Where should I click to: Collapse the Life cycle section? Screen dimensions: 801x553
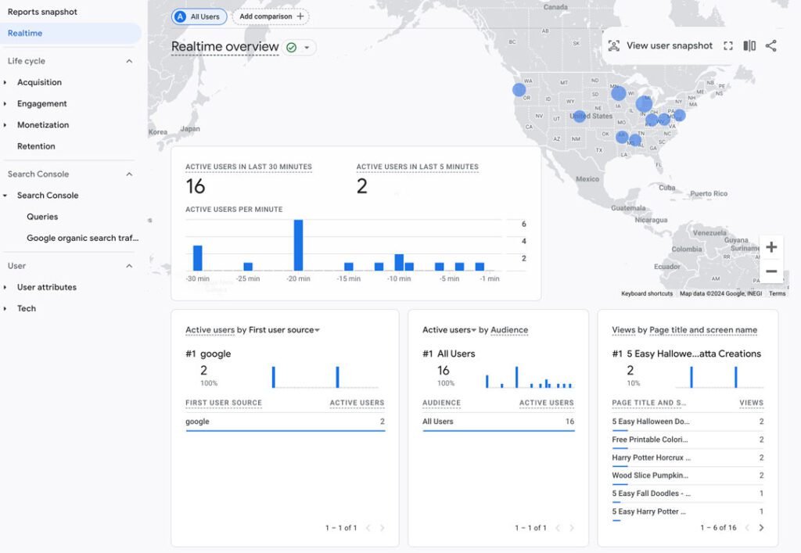pyautogui.click(x=129, y=61)
